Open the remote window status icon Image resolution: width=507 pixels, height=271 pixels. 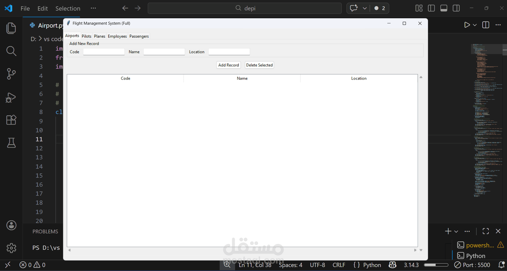(x=8, y=265)
